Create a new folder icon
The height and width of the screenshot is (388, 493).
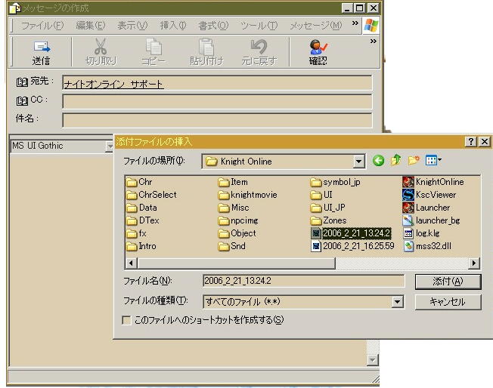click(414, 161)
